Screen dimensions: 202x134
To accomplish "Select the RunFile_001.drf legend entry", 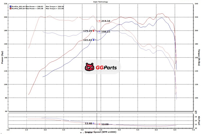I will pos(18,6).
